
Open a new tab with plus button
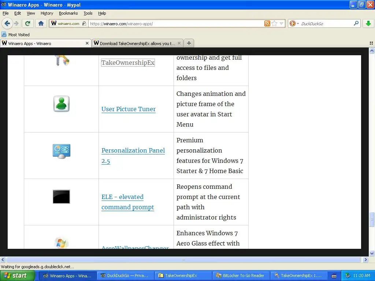click(189, 43)
